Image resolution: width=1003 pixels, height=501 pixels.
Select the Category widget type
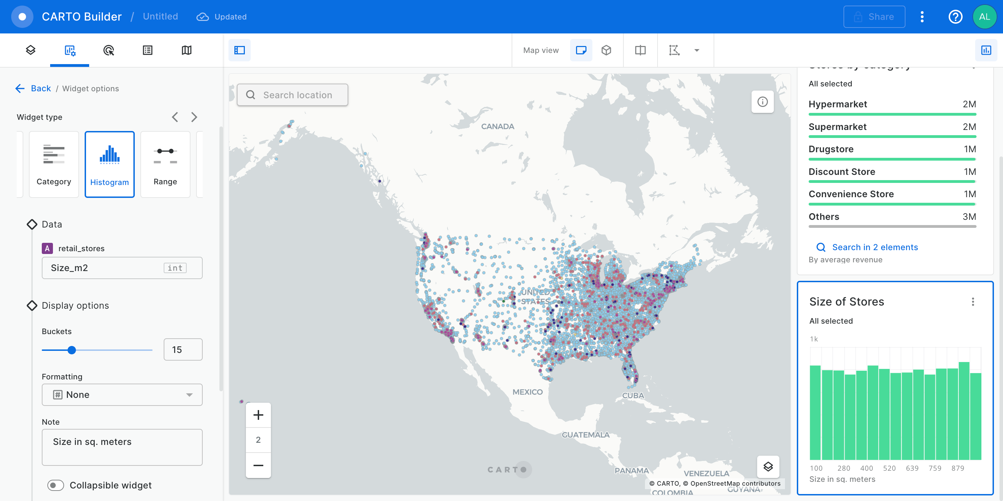54,164
